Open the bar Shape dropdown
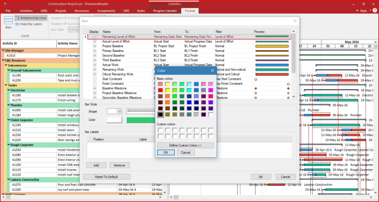 point(120,111)
